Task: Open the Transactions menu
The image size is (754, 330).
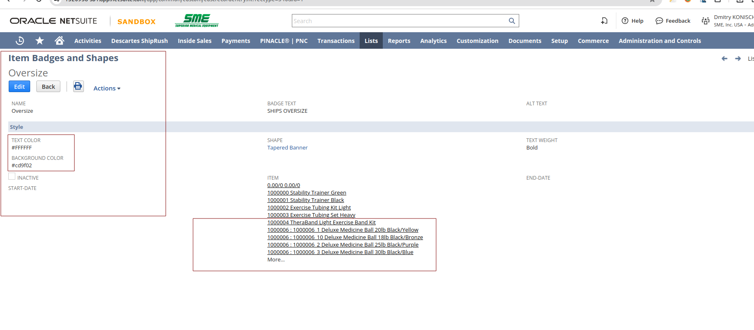Action: coord(336,41)
